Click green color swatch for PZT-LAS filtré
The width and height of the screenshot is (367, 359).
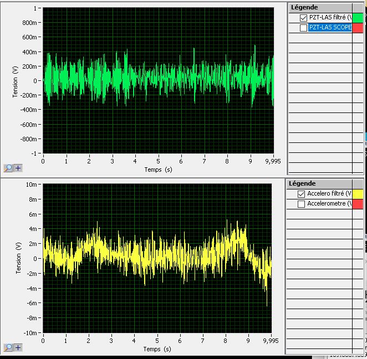(358, 18)
